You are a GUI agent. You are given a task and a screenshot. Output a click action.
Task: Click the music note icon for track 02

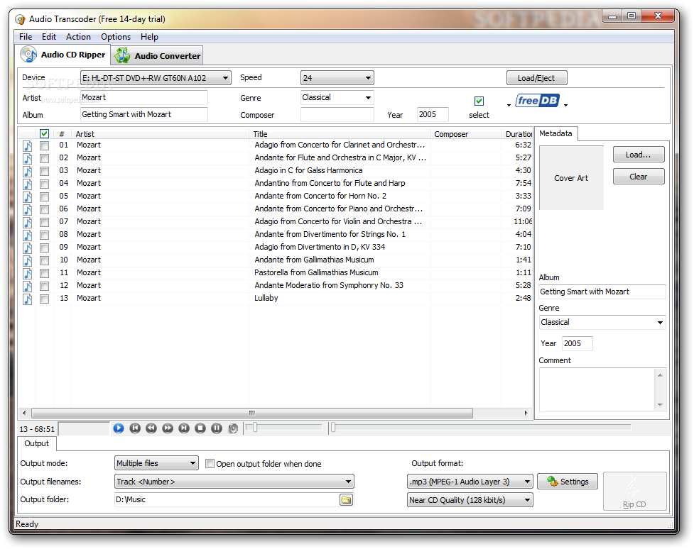click(x=28, y=158)
